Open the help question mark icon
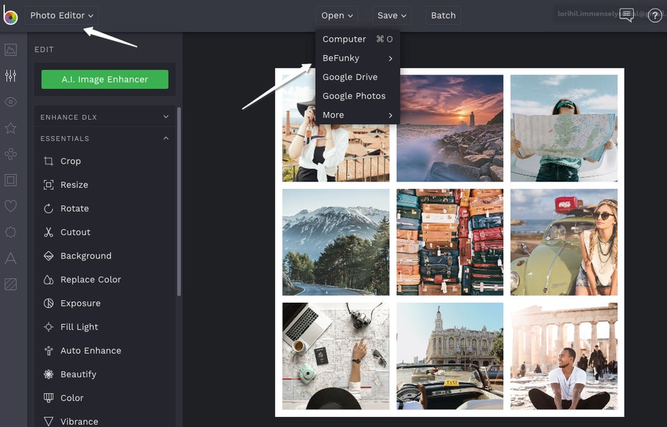Image resolution: width=667 pixels, height=427 pixels. tap(655, 16)
